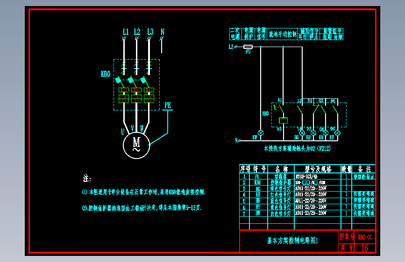Select the HB cell in table row 5
The height and width of the screenshot is (262, 405).
pyautogui.click(x=258, y=201)
